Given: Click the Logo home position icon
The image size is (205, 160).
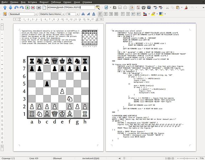Looking at the screenshot, I should click(39, 7).
